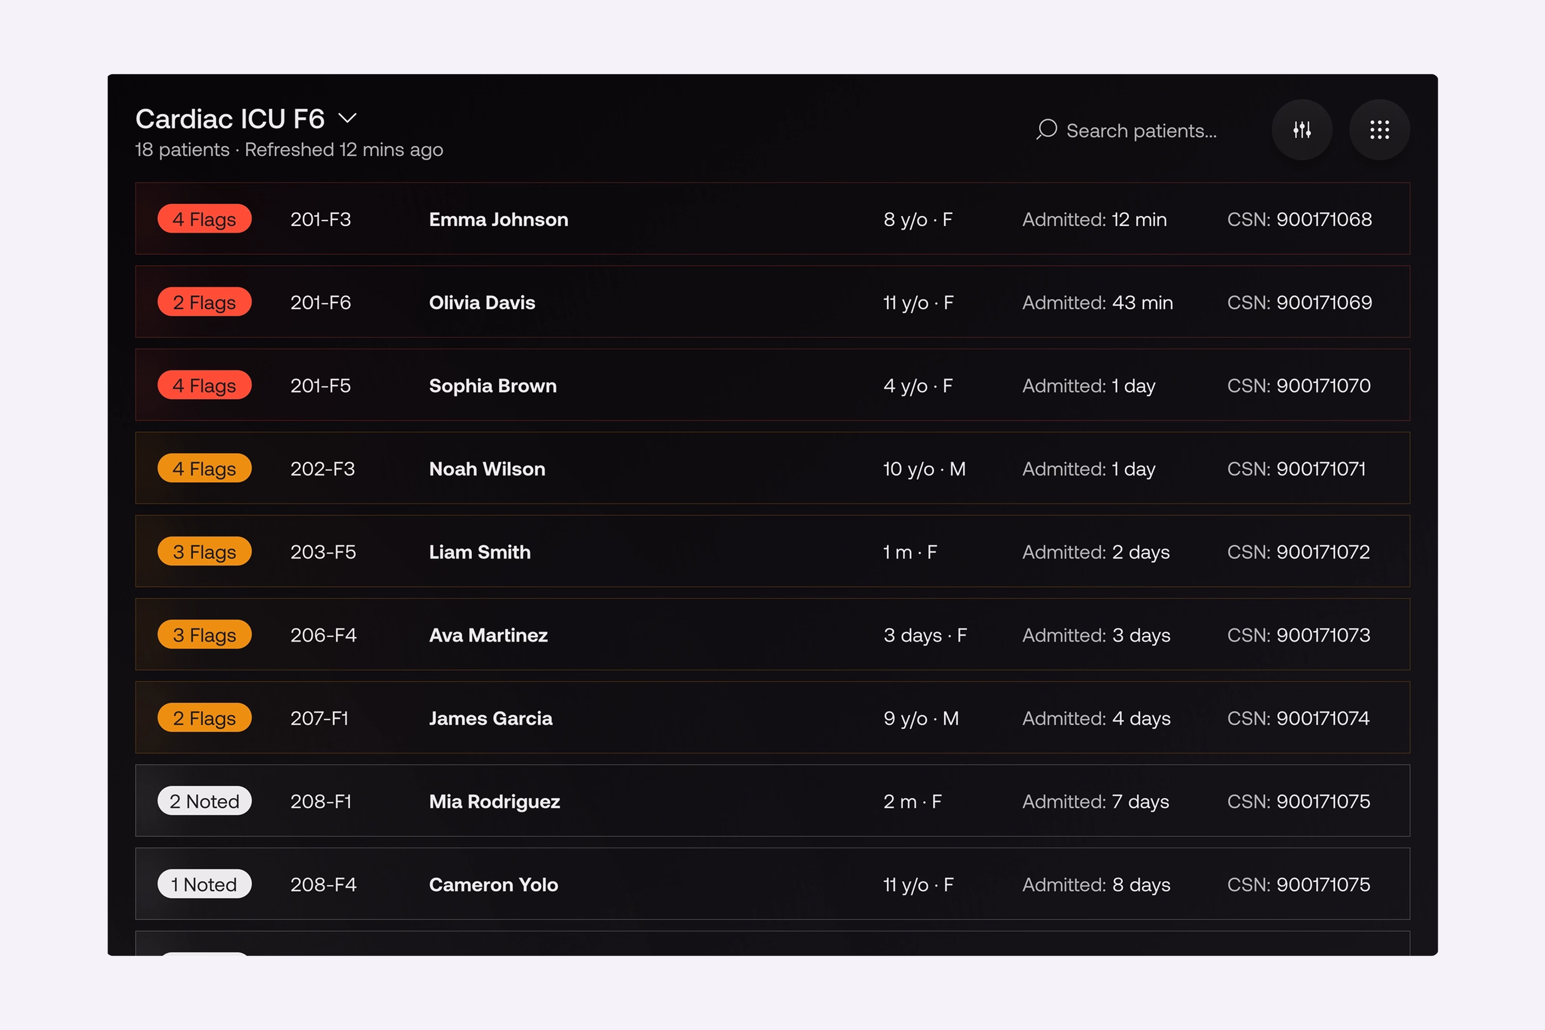1545x1030 pixels.
Task: Click bed number 208-F1
Action: (x=321, y=801)
